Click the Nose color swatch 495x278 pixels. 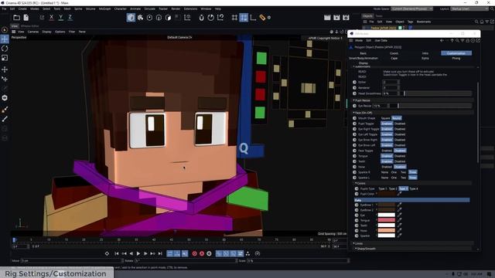(x=387, y=231)
